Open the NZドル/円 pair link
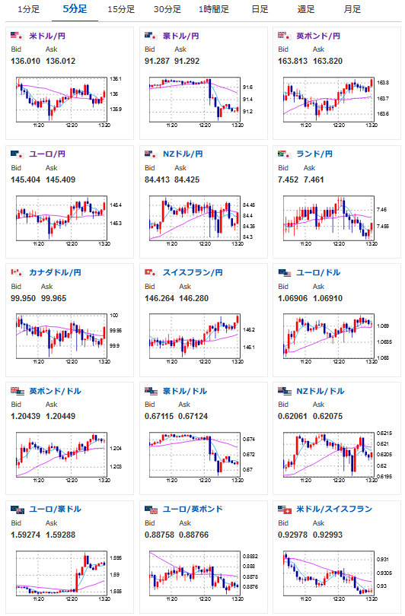Viewport: 405px width, 616px height. pyautogui.click(x=183, y=154)
